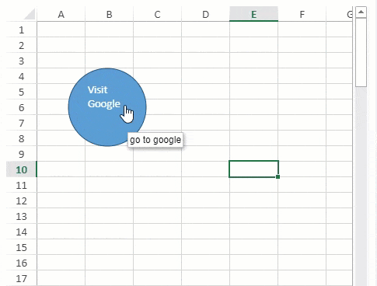Screen dimensions: 377x286
Task: Click the blue Visit Google circle shape
Action: pos(107,107)
